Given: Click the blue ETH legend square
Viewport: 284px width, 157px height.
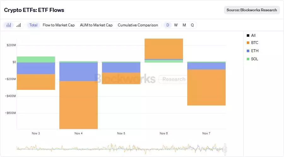Looking at the screenshot, I should point(248,51).
